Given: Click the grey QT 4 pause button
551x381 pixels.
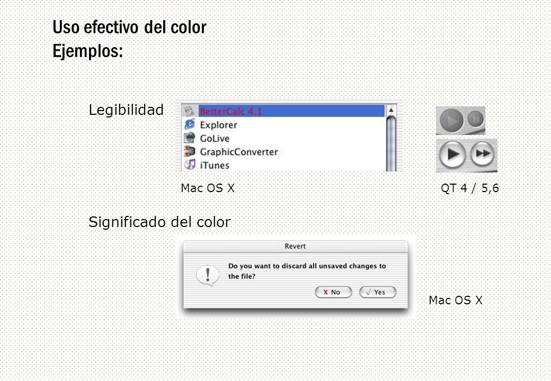Looking at the screenshot, I should [475, 119].
